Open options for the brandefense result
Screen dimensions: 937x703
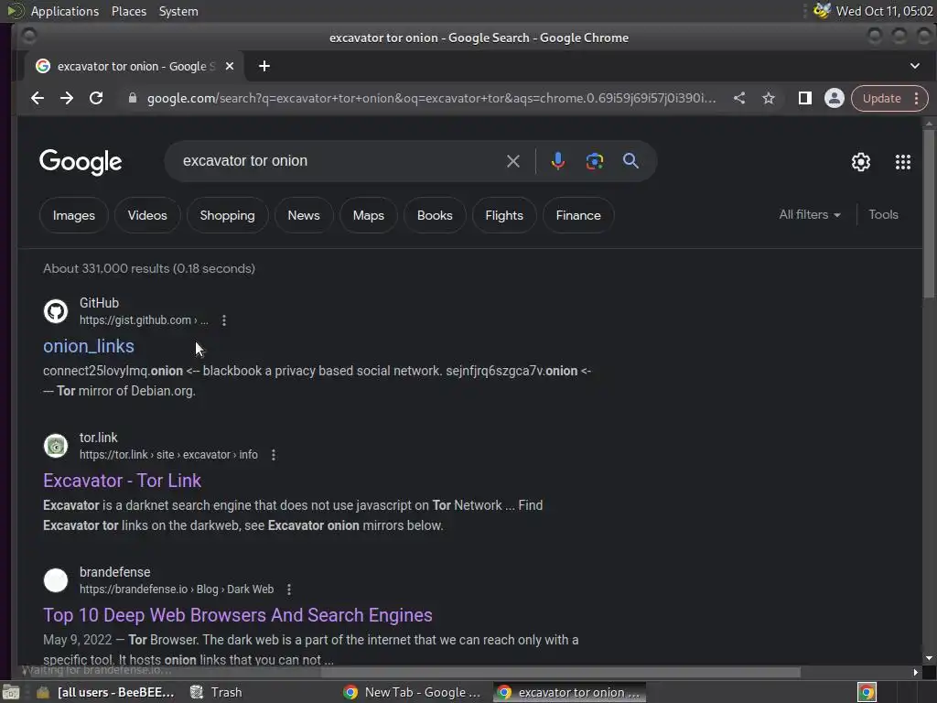[289, 589]
